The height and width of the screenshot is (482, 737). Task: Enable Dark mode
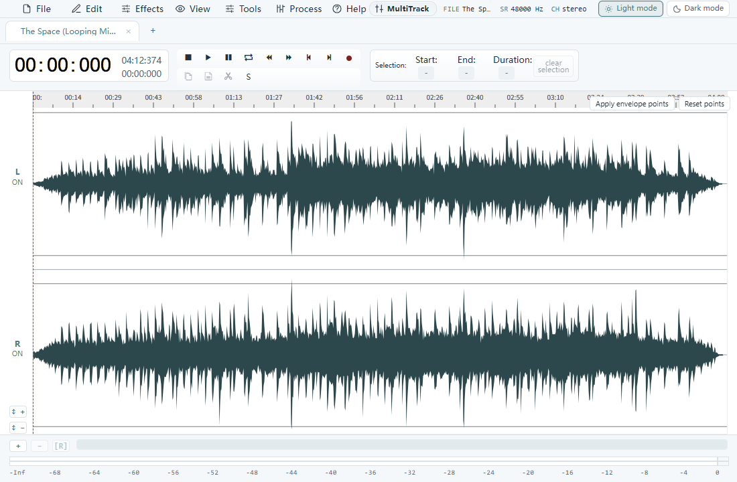coord(698,9)
